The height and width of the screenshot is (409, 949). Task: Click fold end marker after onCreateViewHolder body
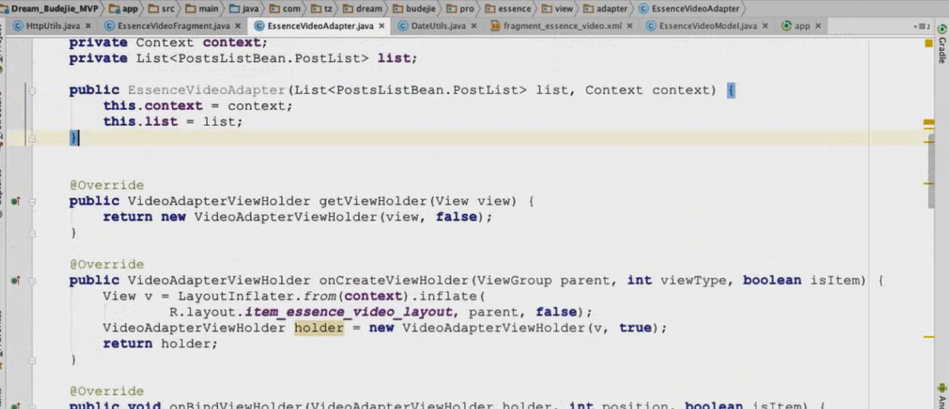click(32, 360)
